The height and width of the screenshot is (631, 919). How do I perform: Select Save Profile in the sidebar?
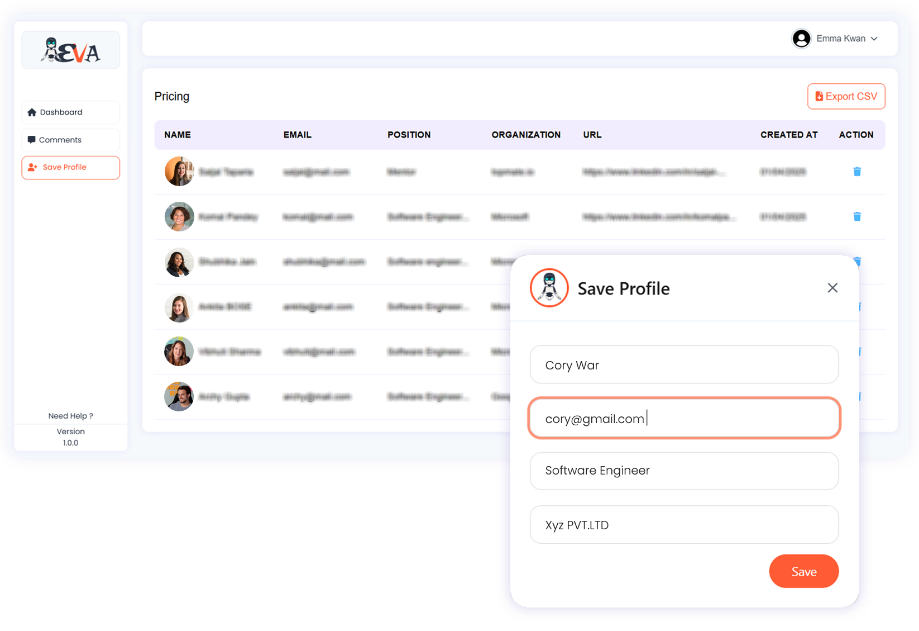tap(71, 168)
